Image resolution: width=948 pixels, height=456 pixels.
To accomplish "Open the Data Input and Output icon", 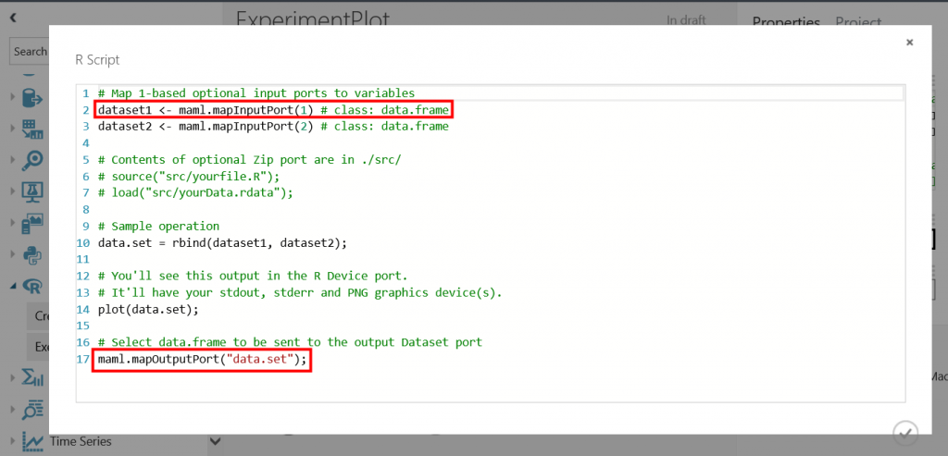I will pos(32,96).
